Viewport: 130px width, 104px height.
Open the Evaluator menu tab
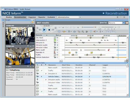[51, 17]
